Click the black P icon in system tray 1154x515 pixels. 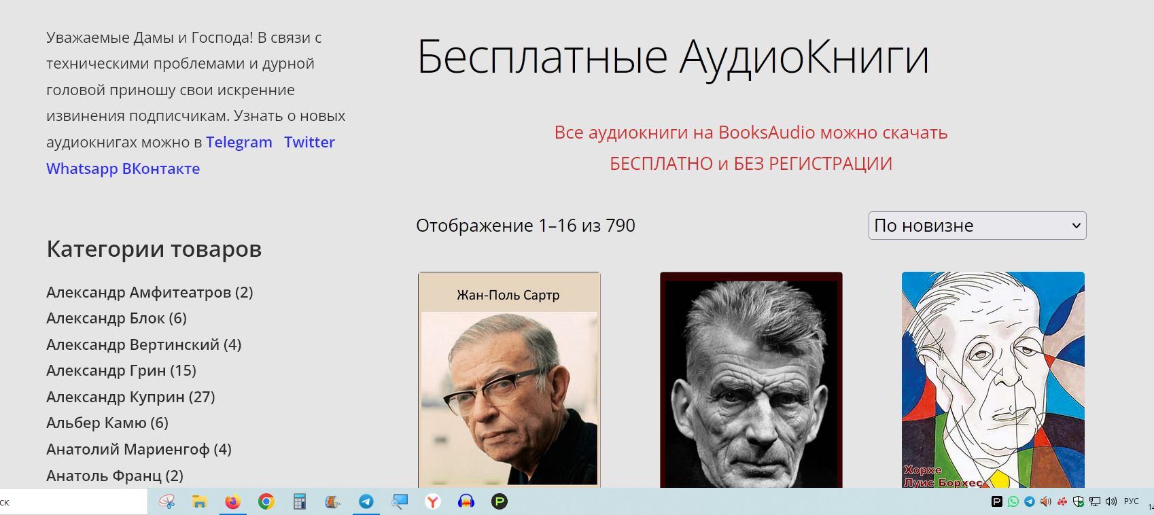(997, 502)
